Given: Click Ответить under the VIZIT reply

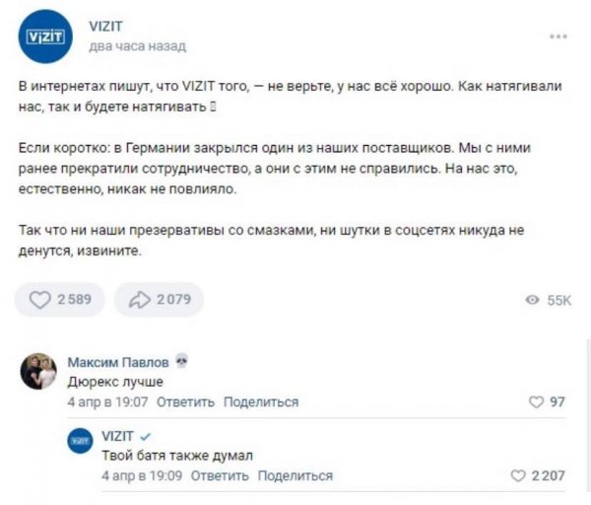Looking at the screenshot, I should point(220,475).
